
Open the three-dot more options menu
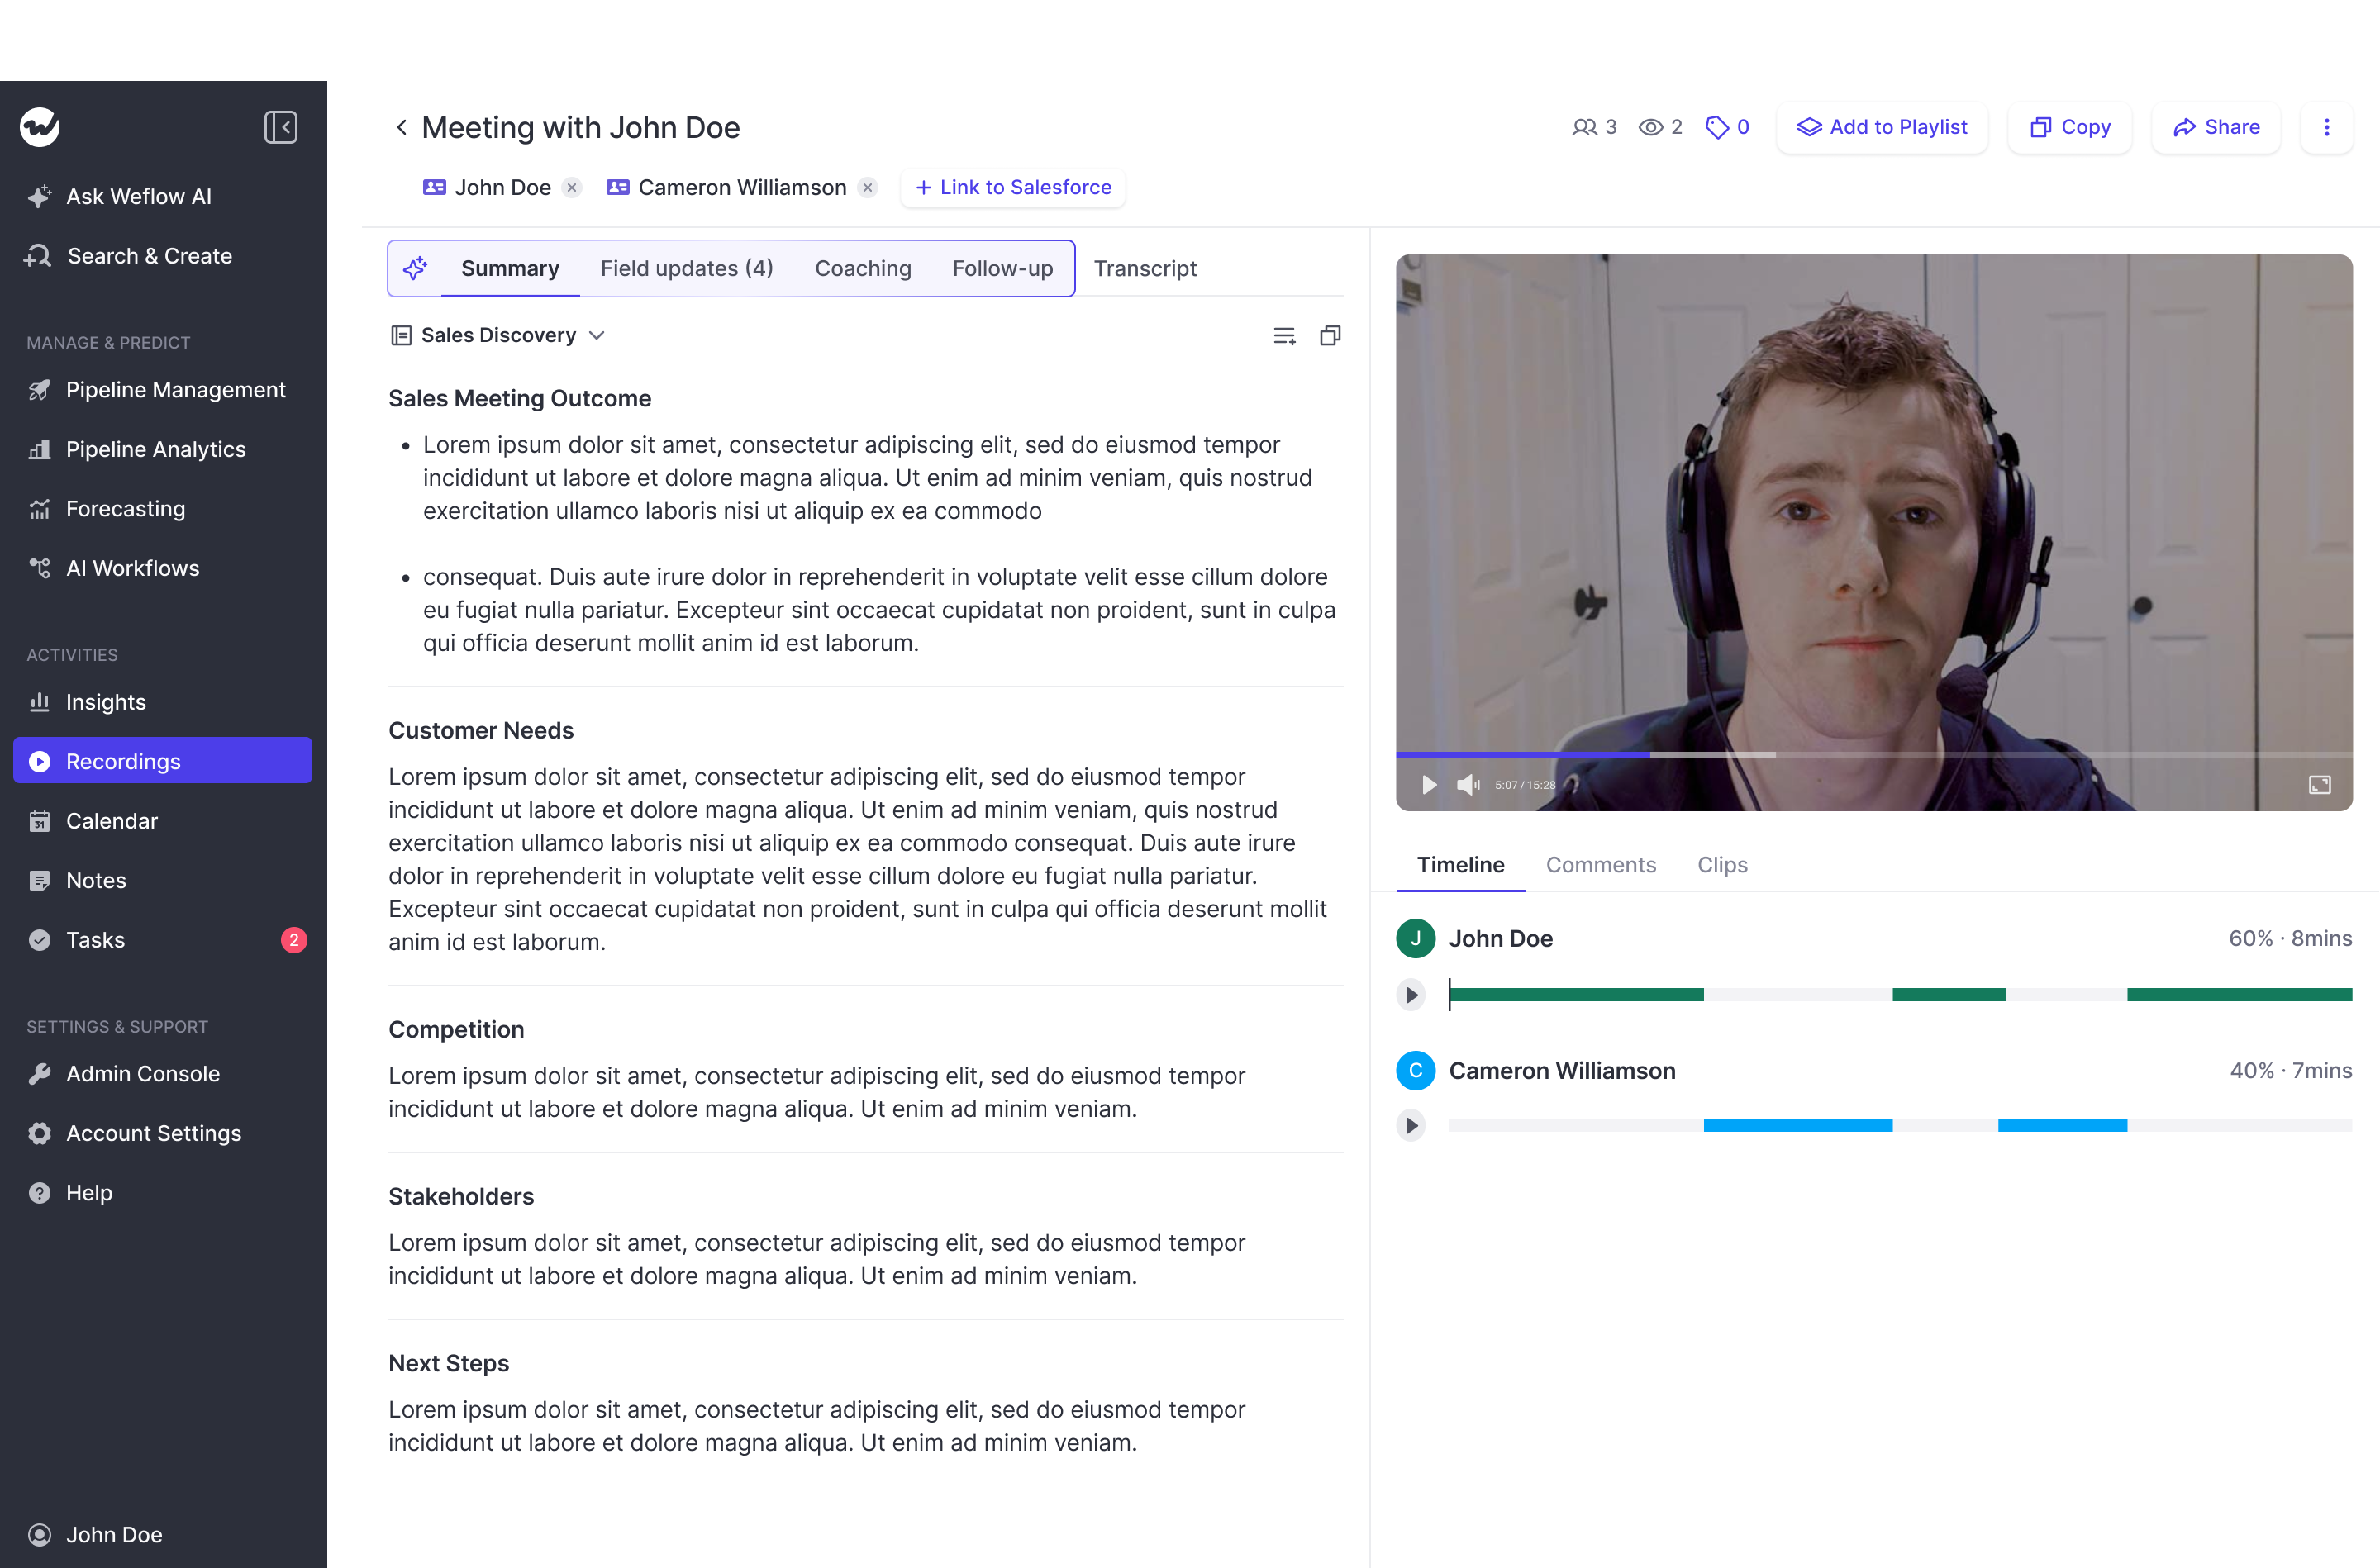pyautogui.click(x=2326, y=127)
